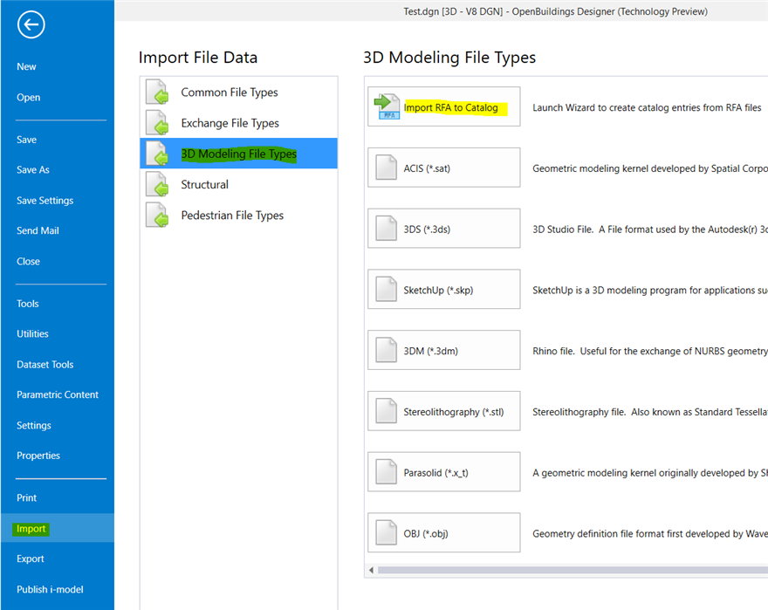This screenshot has width=768, height=610.
Task: Click the SketchUp (*.skp) file icon
Action: (386, 289)
